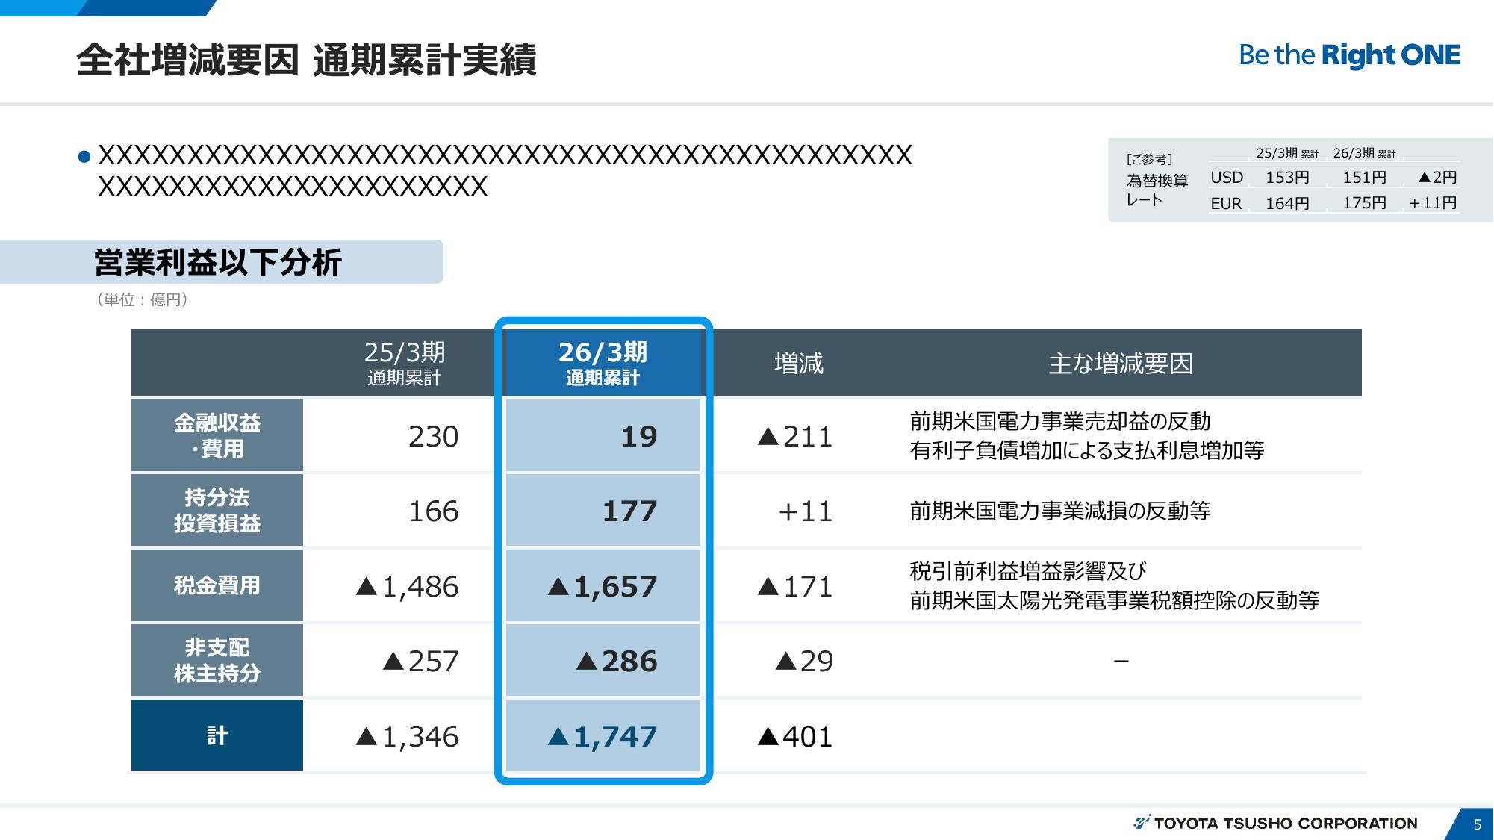Select the 税金費用 row label
1494x840 pixels.
pyautogui.click(x=217, y=585)
